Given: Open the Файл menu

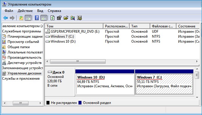Looking at the screenshot, I should (9, 11).
